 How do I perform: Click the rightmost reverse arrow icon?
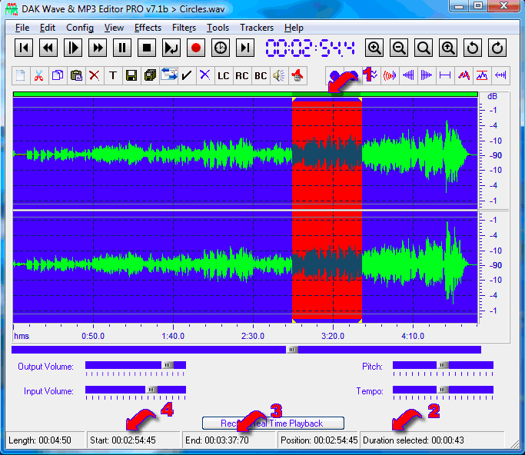click(x=500, y=75)
